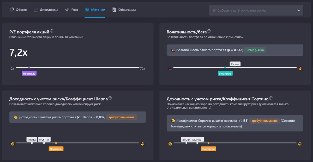
Task: Click the teal Портфель marker on the volatility scale
Action: pyautogui.click(x=225, y=74)
